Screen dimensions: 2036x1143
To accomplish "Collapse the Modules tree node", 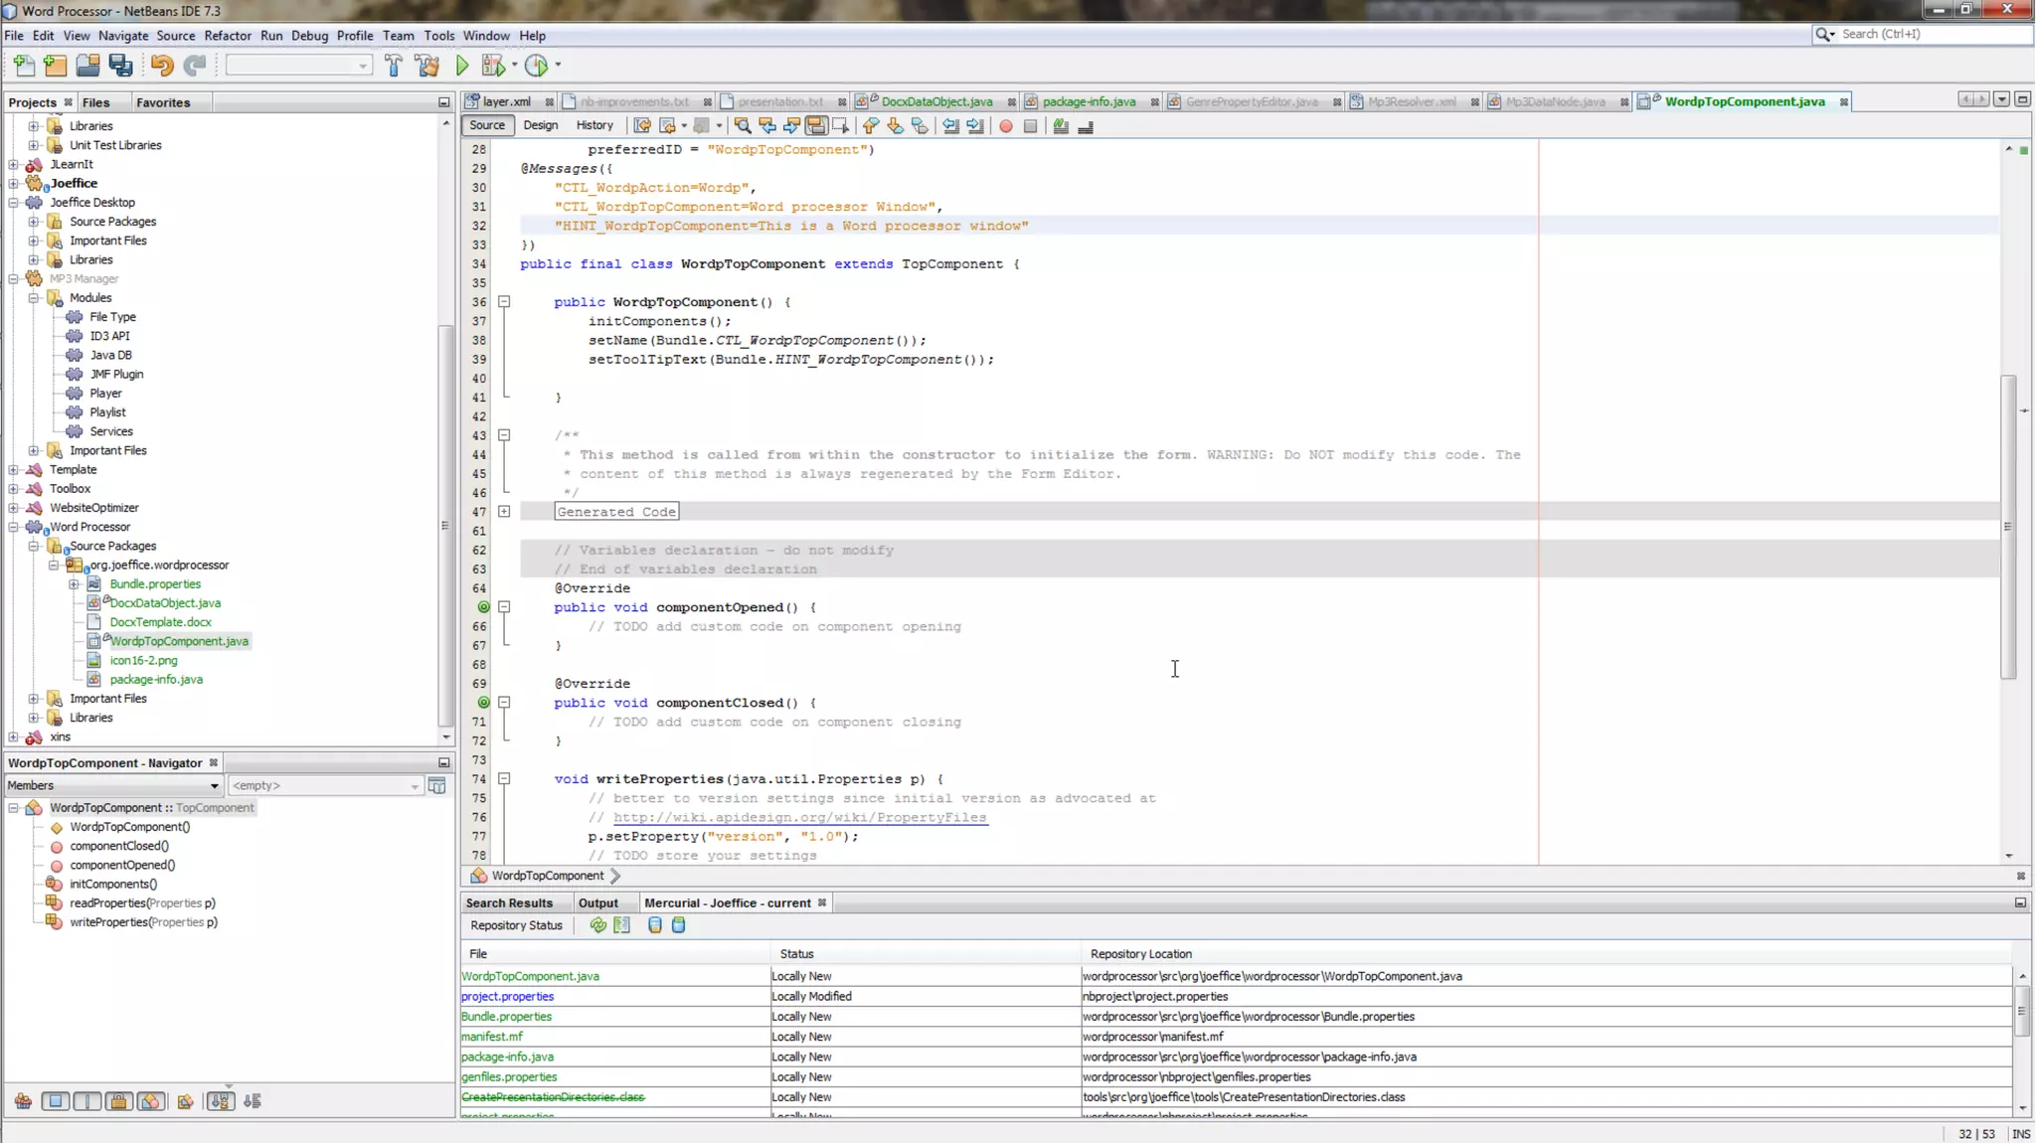I will click(x=34, y=298).
